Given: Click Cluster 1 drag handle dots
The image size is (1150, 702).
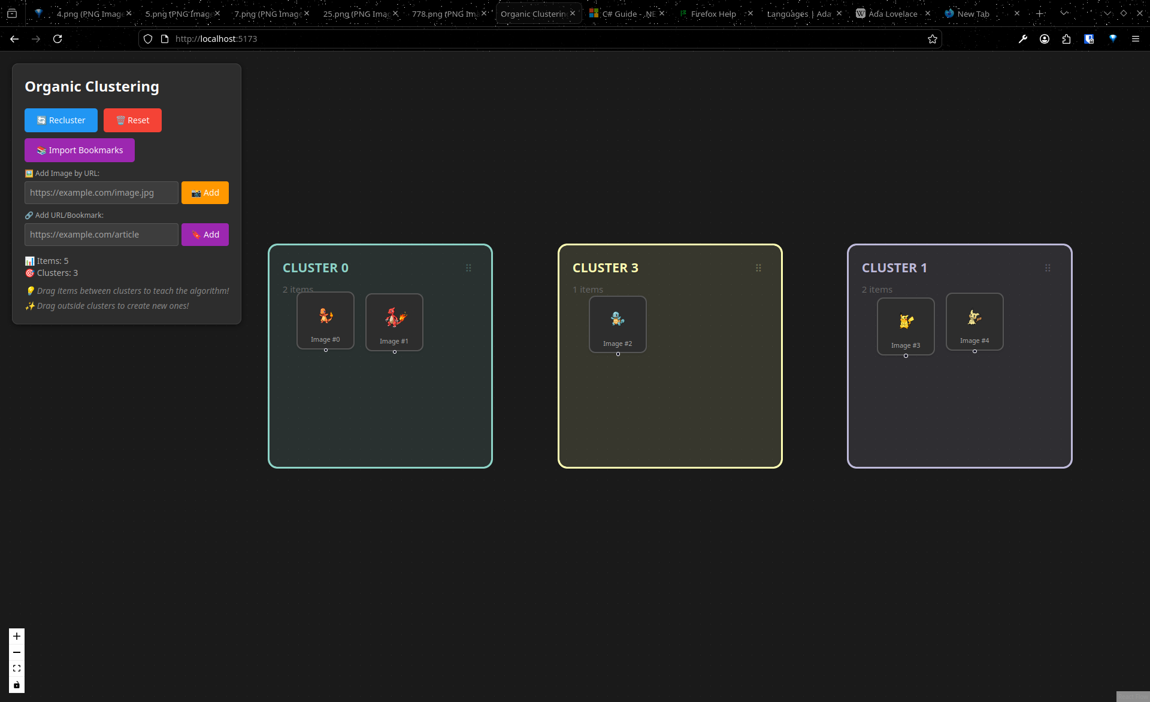Looking at the screenshot, I should coord(1048,268).
